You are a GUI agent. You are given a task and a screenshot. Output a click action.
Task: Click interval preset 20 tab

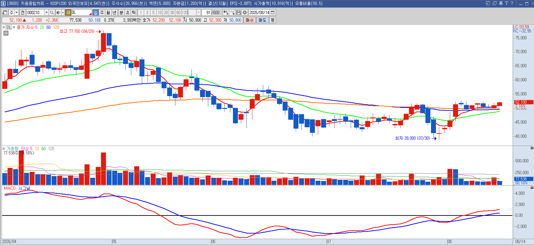coord(166,12)
